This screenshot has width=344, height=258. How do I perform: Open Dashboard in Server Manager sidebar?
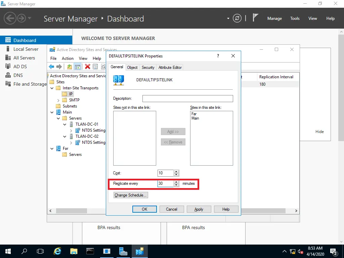click(36, 40)
